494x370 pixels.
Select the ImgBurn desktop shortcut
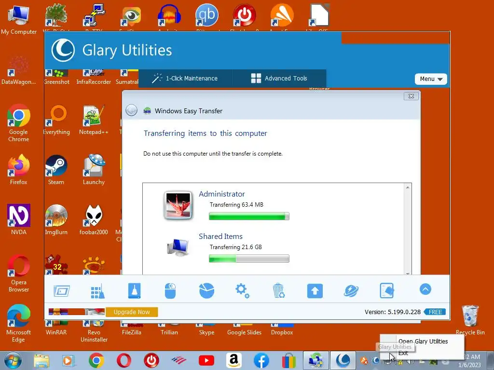56,220
